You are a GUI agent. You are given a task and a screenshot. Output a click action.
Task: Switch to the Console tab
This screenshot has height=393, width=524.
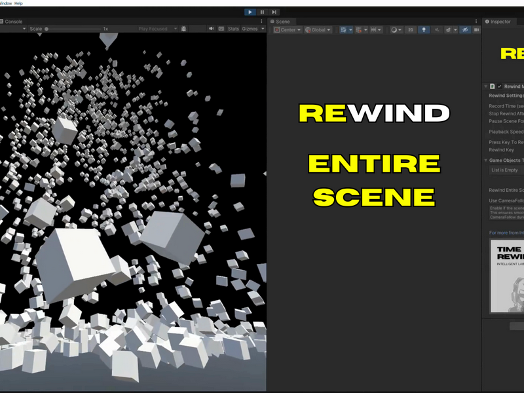pos(11,22)
